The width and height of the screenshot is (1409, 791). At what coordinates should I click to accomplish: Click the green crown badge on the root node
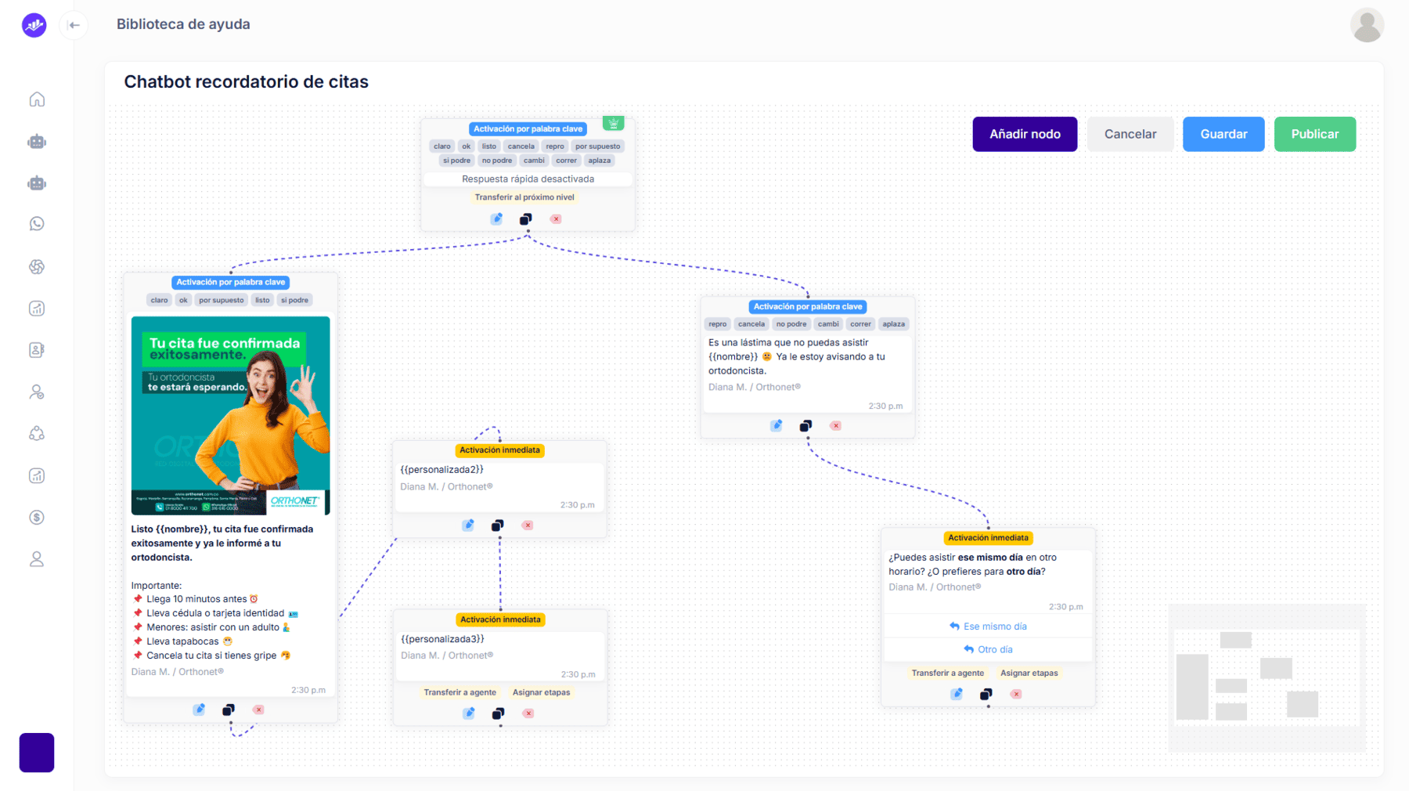point(613,124)
